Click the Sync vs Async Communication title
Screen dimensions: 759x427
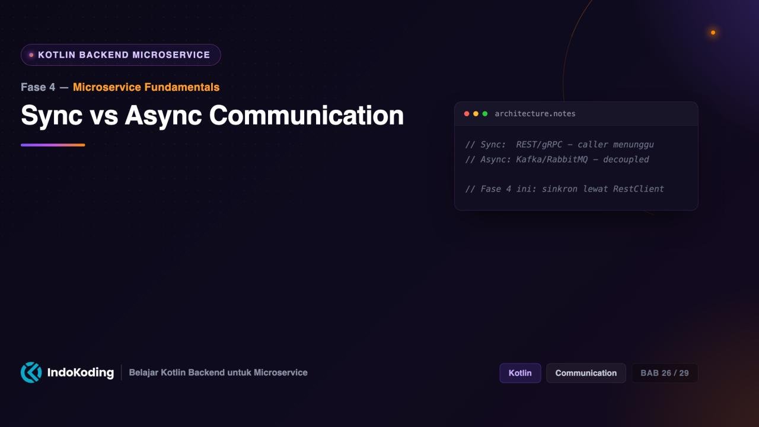pyautogui.click(x=212, y=115)
